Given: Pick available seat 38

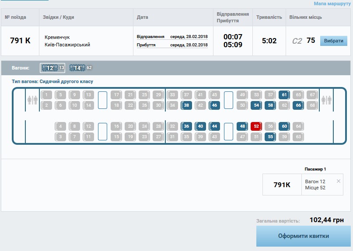Looking at the screenshot, I should 186,105.
